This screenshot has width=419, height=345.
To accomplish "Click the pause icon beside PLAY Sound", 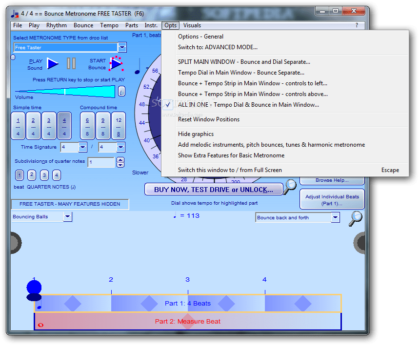I will [x=71, y=63].
